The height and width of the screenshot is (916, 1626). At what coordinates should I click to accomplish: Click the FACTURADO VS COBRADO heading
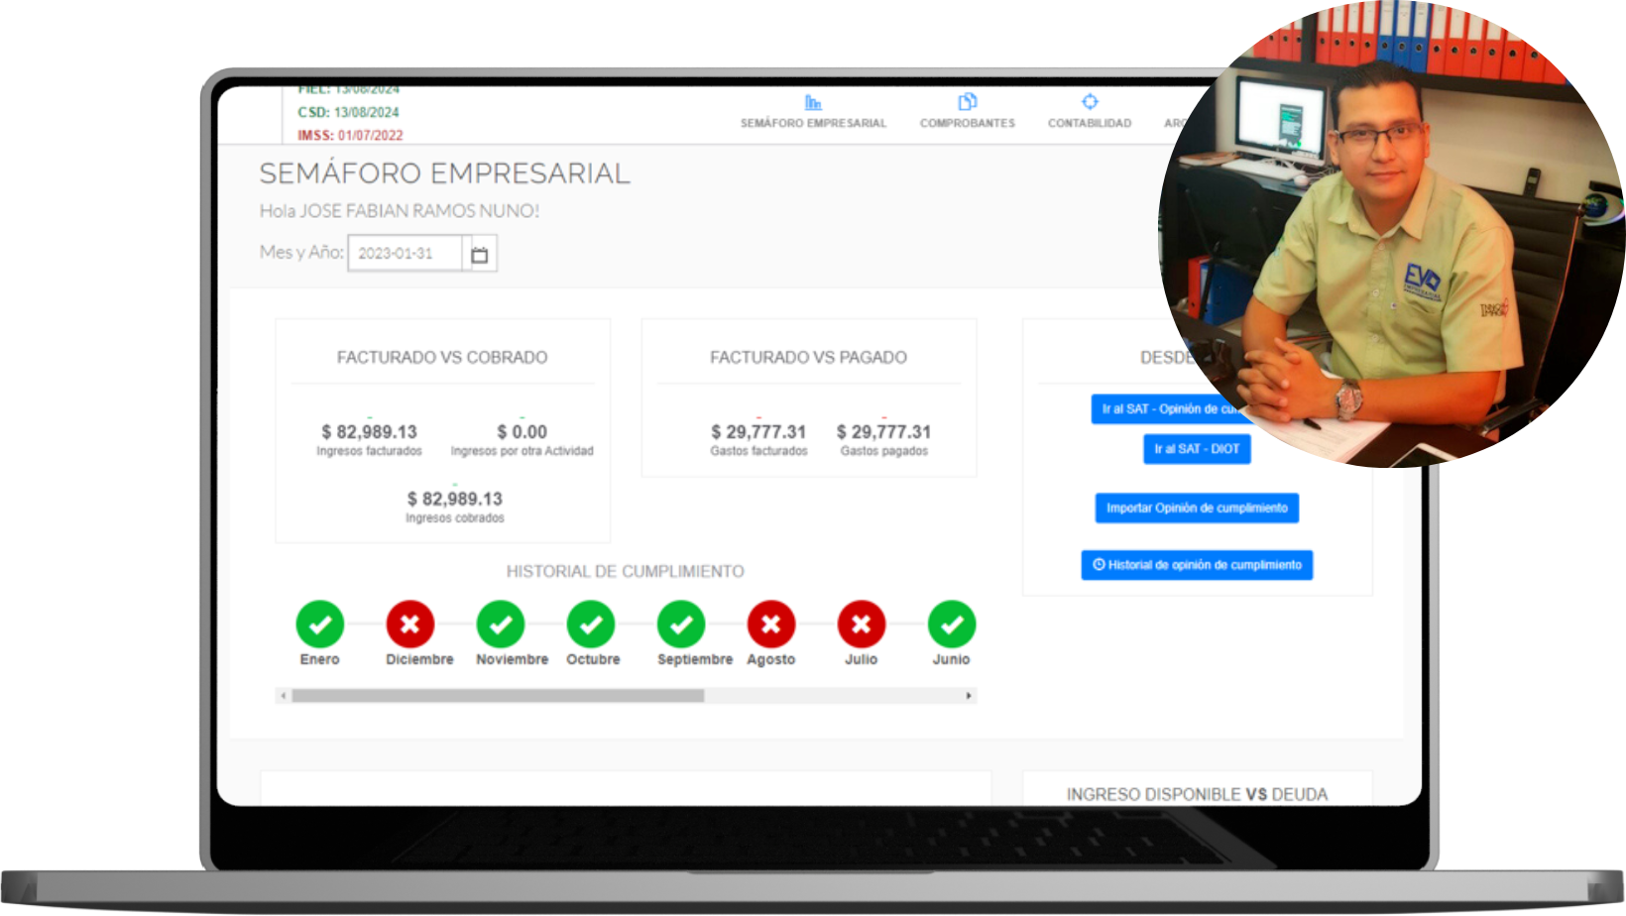tap(442, 358)
